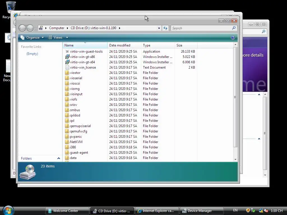Collapse upper section chevron in Welcome Center window
This screenshot has height=215, width=287.
[x=259, y=95]
